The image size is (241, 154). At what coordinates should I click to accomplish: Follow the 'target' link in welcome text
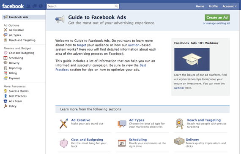click(x=82, y=45)
